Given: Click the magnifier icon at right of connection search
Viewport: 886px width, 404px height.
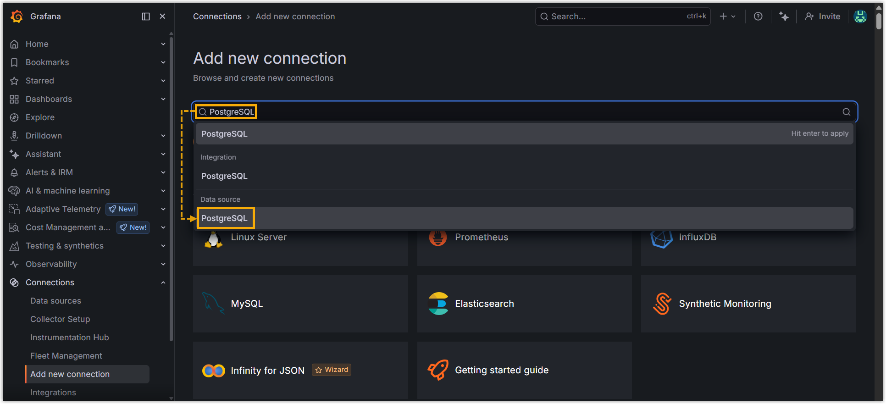Looking at the screenshot, I should (x=846, y=112).
